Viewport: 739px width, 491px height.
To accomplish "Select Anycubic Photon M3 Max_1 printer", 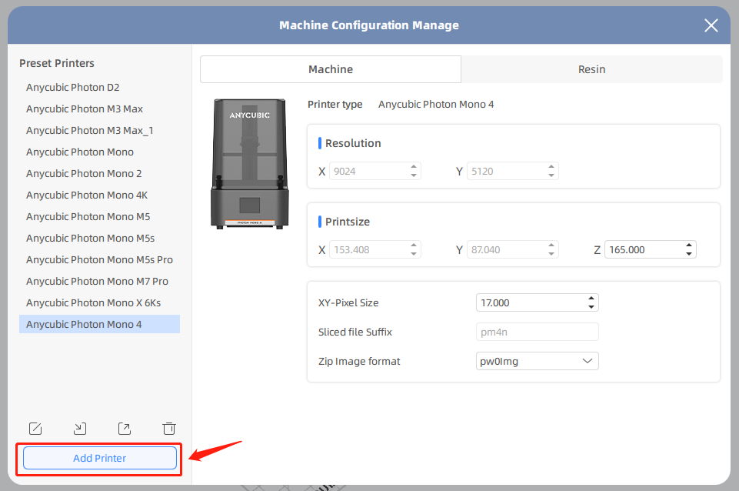I will pos(99,131).
